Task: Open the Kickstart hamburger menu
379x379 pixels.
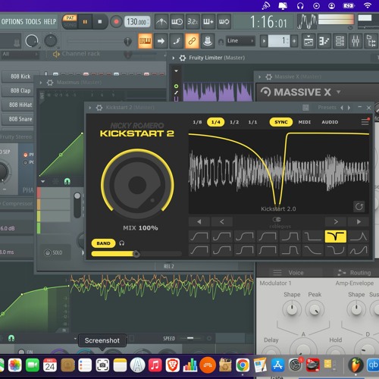Action: click(x=365, y=122)
